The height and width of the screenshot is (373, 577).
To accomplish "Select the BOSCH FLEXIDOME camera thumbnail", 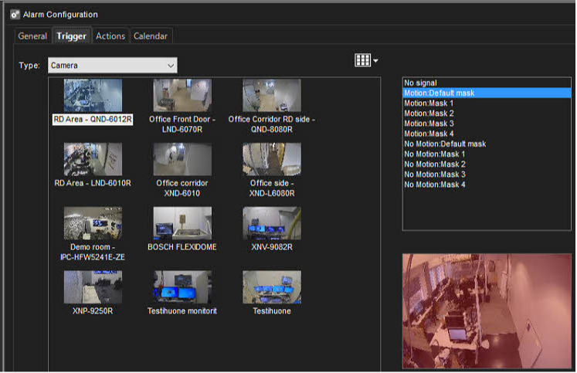I will coord(182,224).
